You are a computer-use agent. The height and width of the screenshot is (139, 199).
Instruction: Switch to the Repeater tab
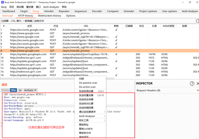coord(64,11)
